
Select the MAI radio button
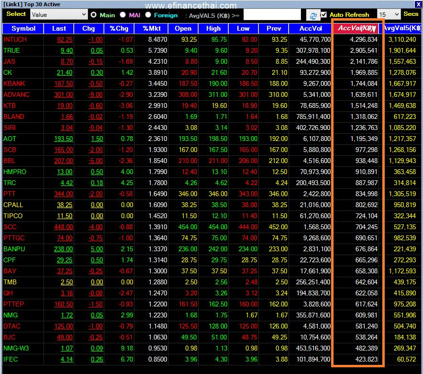tap(123, 15)
